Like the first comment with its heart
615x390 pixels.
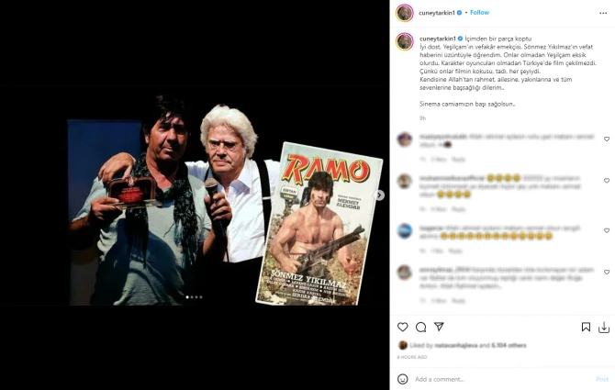(x=607, y=139)
